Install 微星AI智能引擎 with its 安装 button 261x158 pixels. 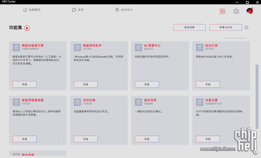point(25,84)
